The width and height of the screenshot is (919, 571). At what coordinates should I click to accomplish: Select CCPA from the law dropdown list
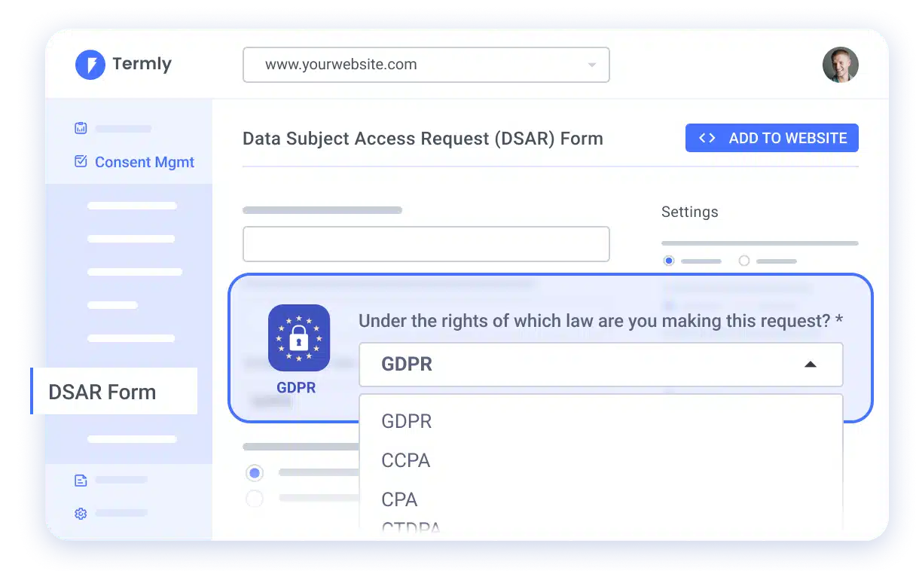tap(406, 460)
